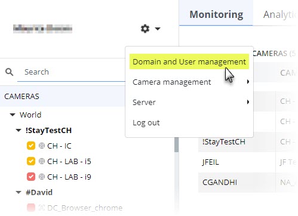Viewport: 298px width, 216px height.
Task: Select the CH - IC camera label
Action: coord(59,146)
